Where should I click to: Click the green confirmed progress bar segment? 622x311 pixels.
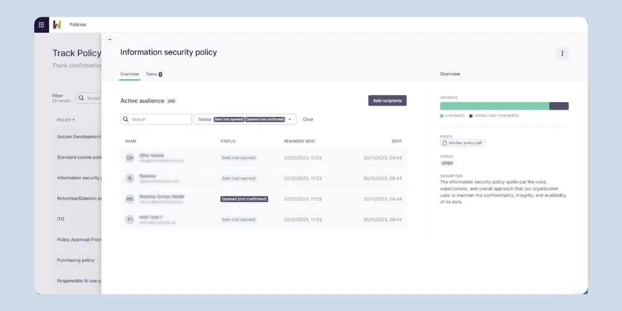[494, 106]
